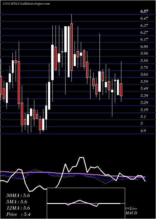Screen dimensions: 156x219
Task: Select the 6.47 price axis label
Action: click(x=144, y=18)
